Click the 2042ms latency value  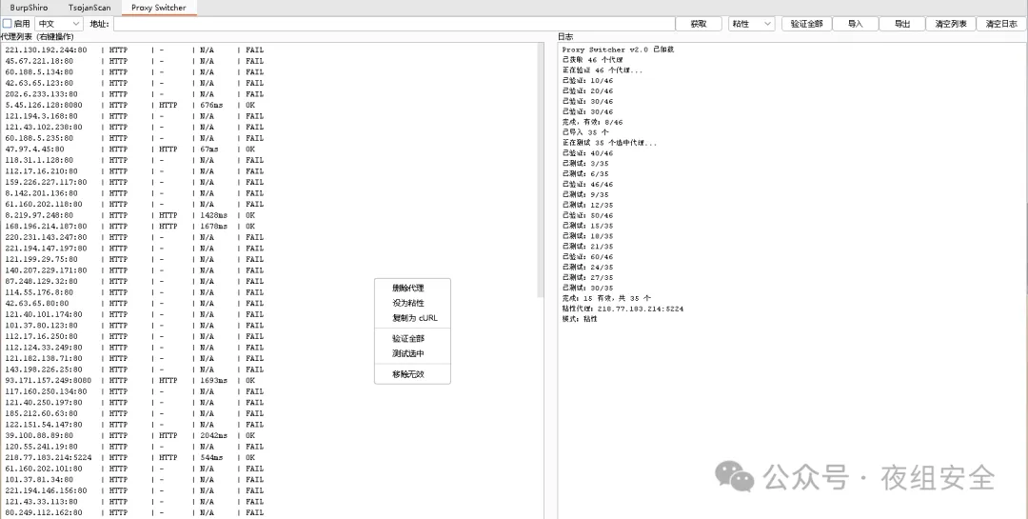[214, 435]
